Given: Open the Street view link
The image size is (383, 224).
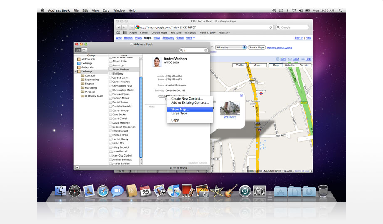Looking at the screenshot, I should [x=230, y=117].
